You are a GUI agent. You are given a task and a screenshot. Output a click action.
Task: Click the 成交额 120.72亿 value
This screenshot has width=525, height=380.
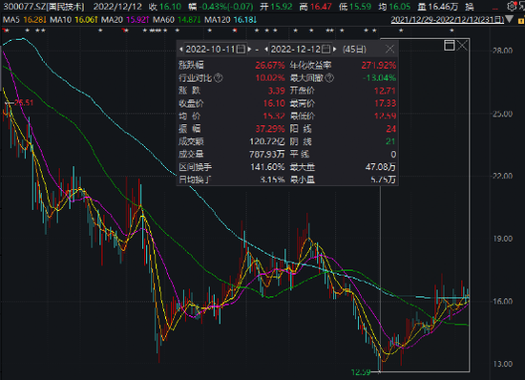click(x=267, y=141)
